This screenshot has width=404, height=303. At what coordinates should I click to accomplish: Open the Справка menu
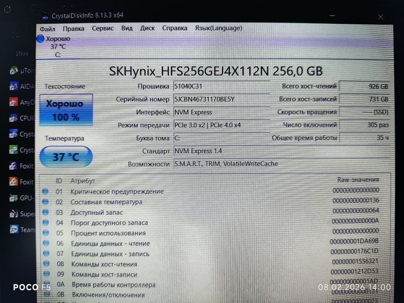click(175, 28)
